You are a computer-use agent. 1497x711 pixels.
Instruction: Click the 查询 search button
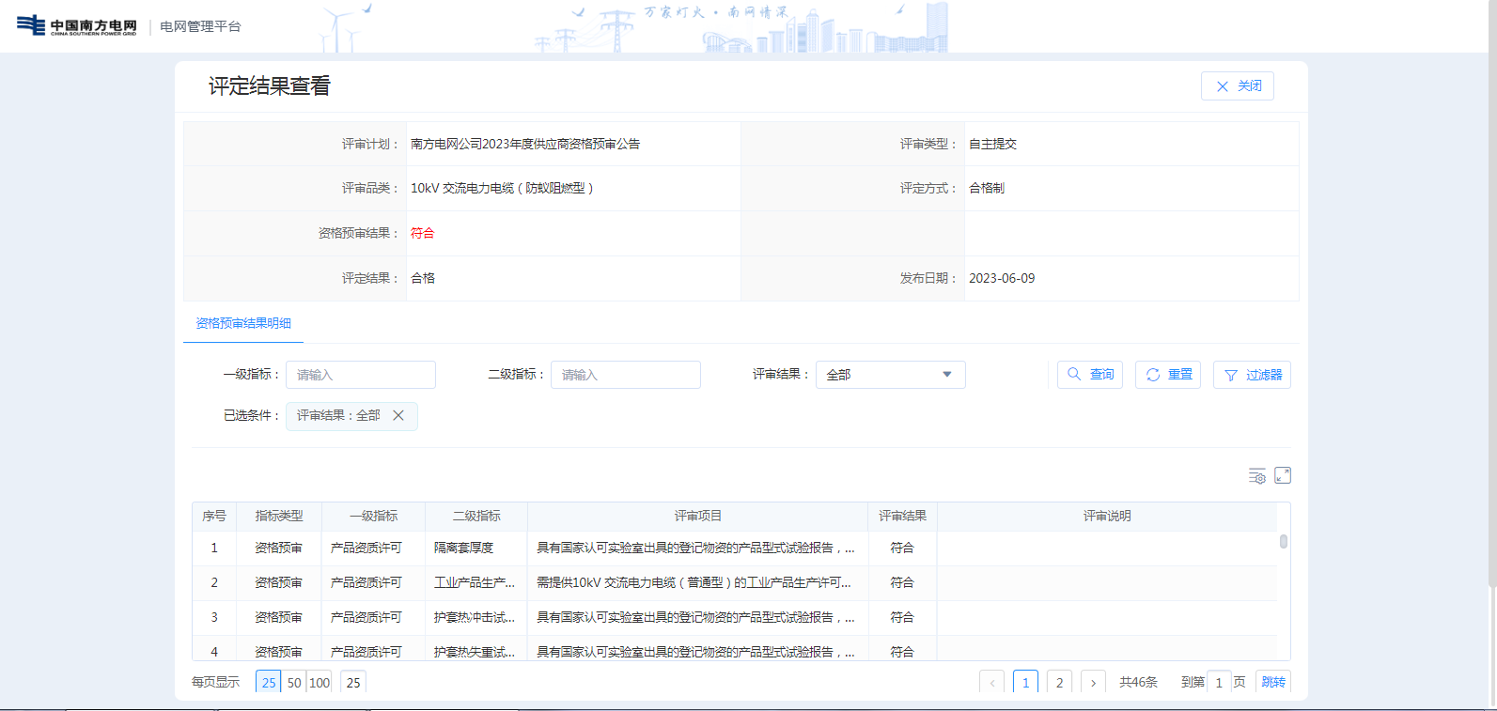tap(1090, 375)
